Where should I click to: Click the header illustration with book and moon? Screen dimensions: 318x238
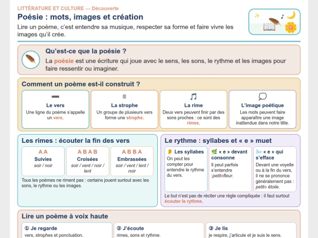point(274,22)
